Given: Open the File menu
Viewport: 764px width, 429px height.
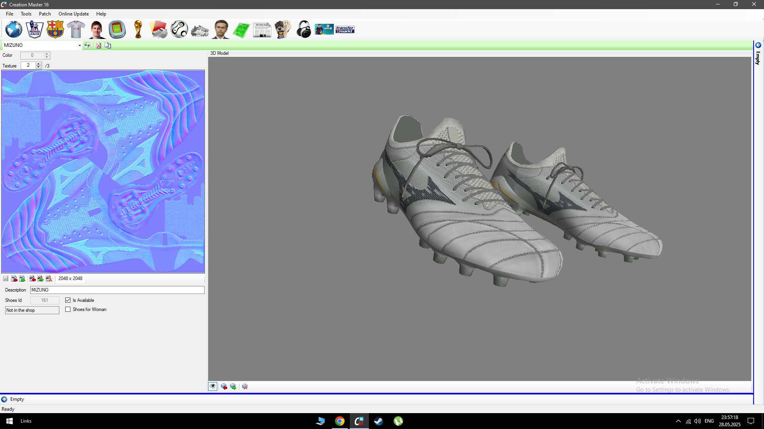Looking at the screenshot, I should tap(10, 14).
